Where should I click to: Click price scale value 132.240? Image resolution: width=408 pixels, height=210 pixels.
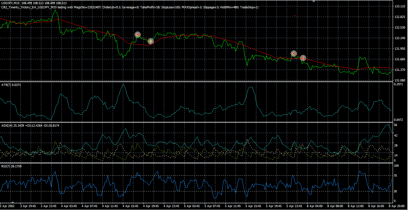click(x=400, y=38)
